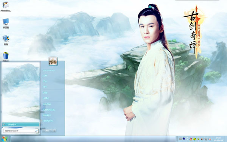Screen dimensions: 227x142
Task: Expand the shutdown options arrow
Action: [x=54, y=131]
